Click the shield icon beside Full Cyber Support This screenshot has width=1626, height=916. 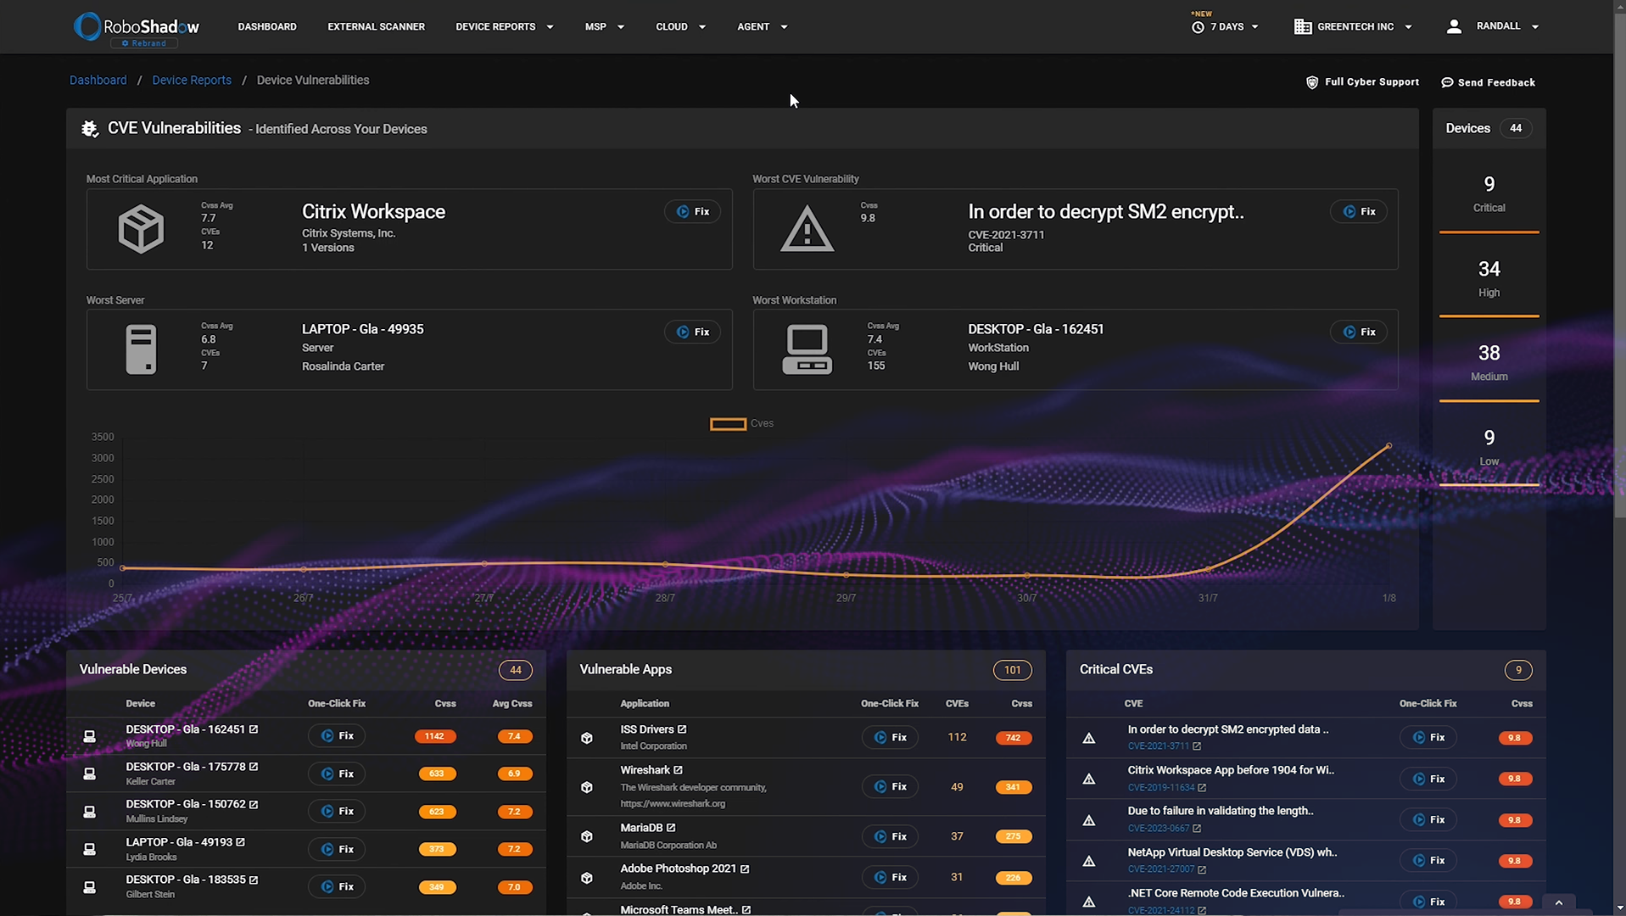point(1311,82)
